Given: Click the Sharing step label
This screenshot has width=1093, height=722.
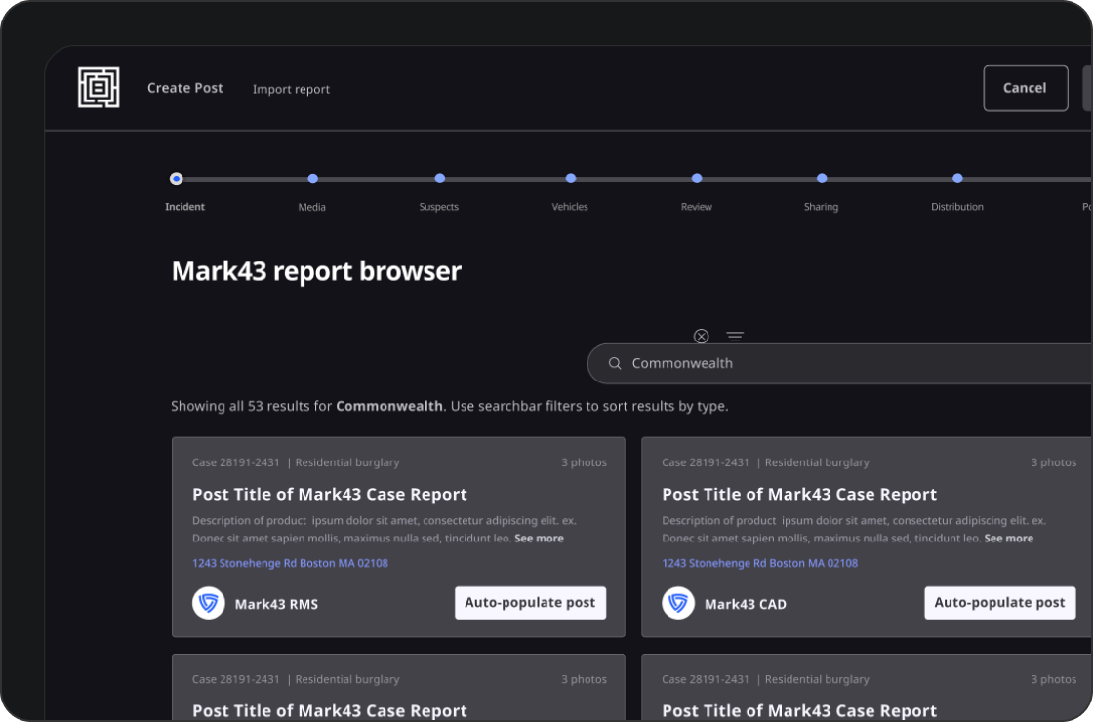Looking at the screenshot, I should pyautogui.click(x=821, y=207).
